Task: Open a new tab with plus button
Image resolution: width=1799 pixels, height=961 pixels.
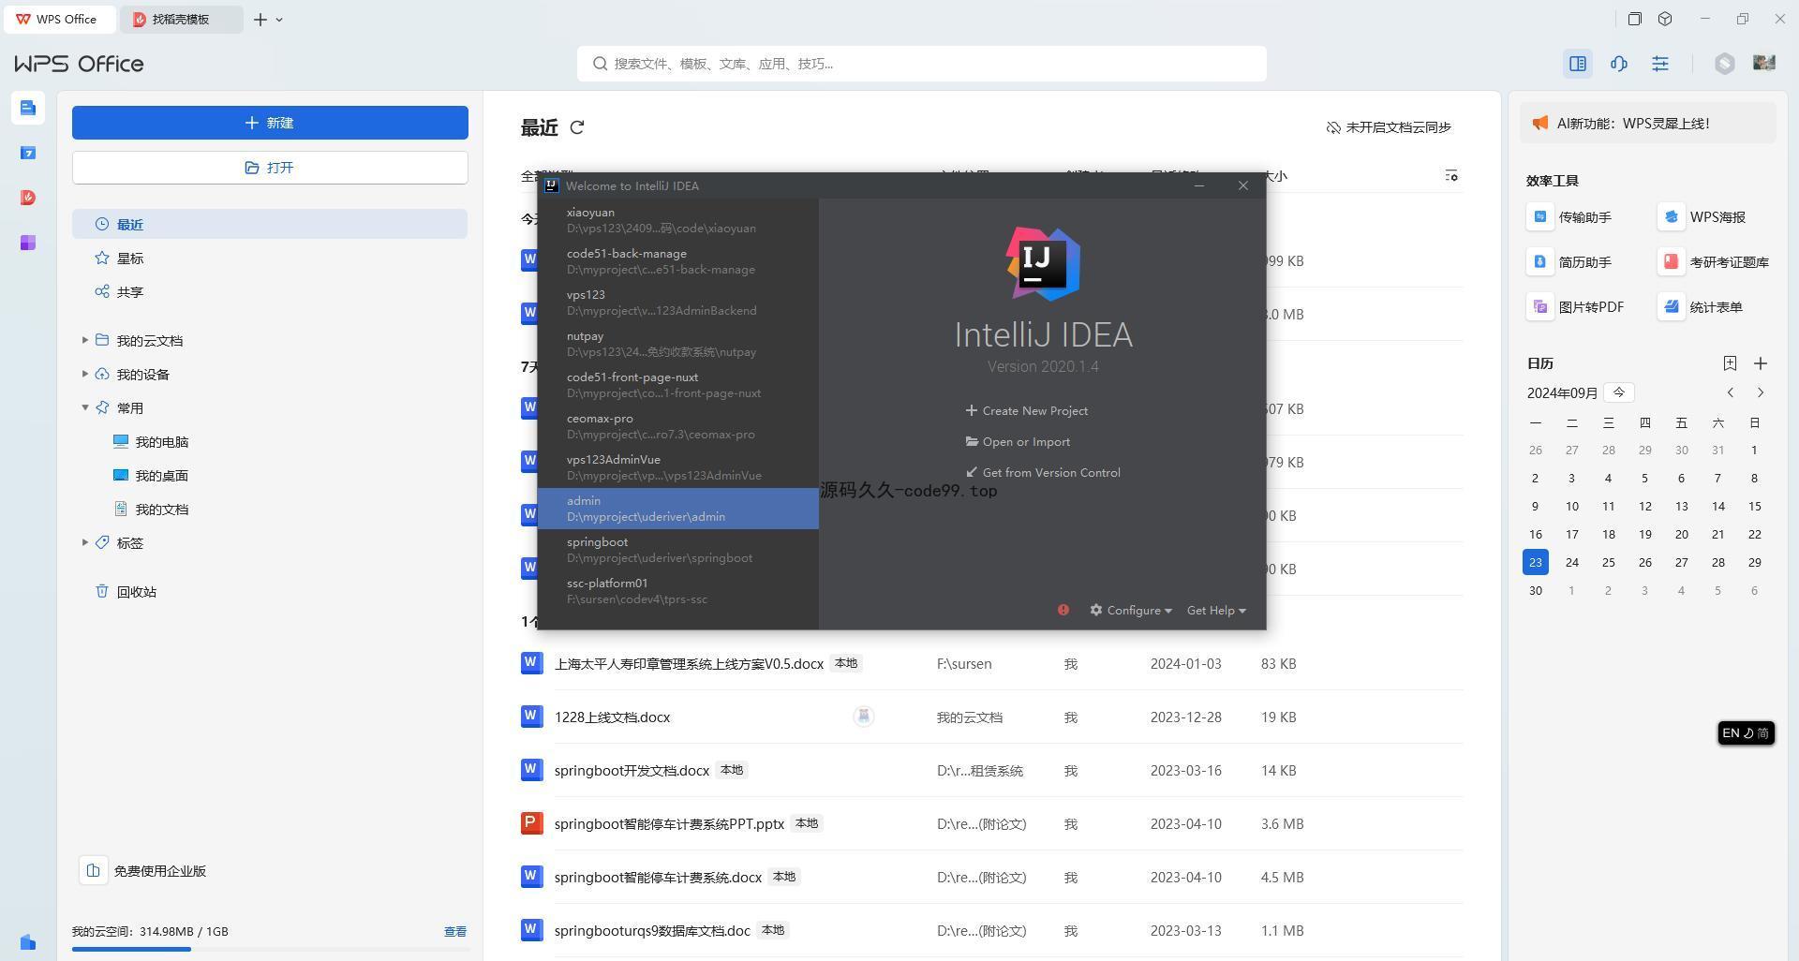Action: click(x=260, y=19)
